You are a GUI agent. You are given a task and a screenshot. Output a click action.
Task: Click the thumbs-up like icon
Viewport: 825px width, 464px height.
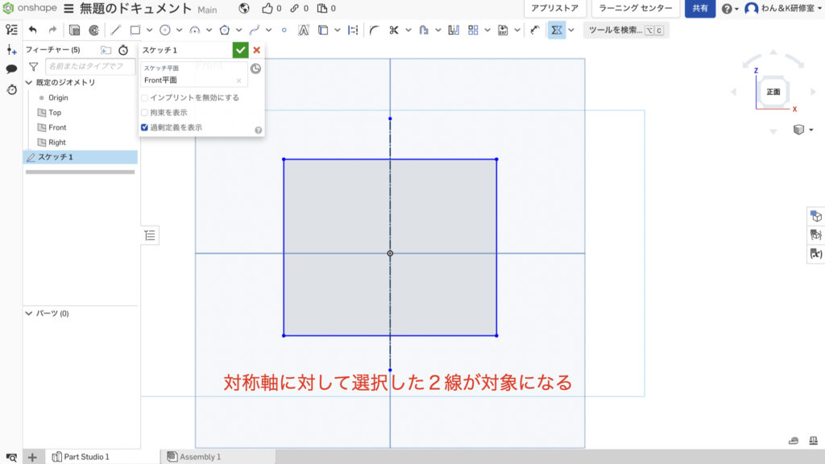click(x=267, y=8)
